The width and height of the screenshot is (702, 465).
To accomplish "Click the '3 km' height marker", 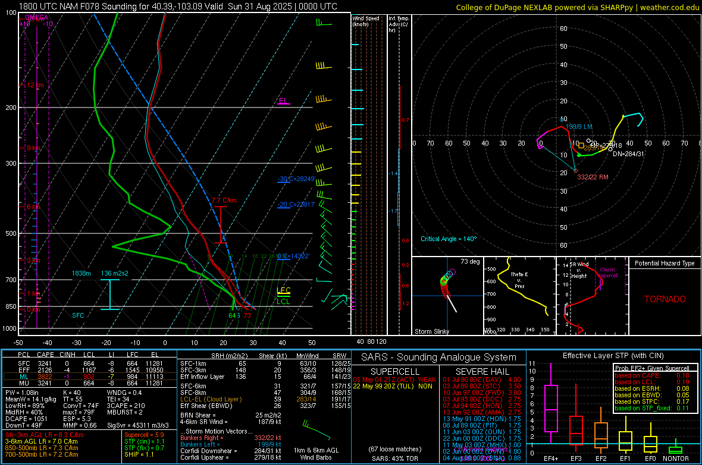I will coord(33,260).
